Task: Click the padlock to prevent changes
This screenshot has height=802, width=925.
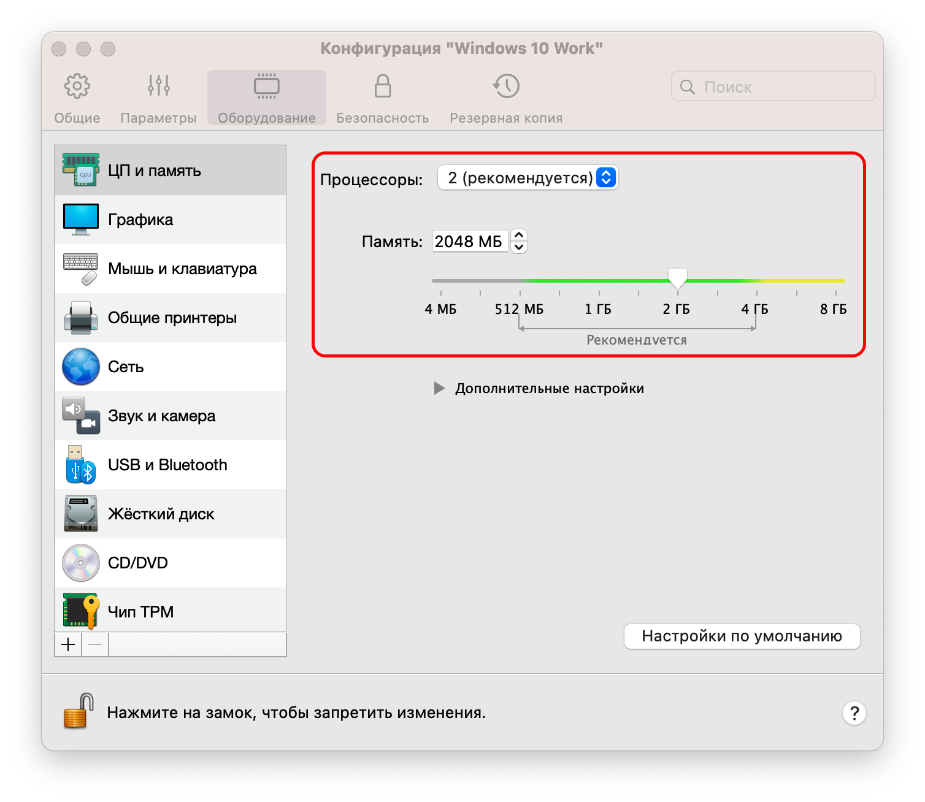Action: (x=78, y=711)
